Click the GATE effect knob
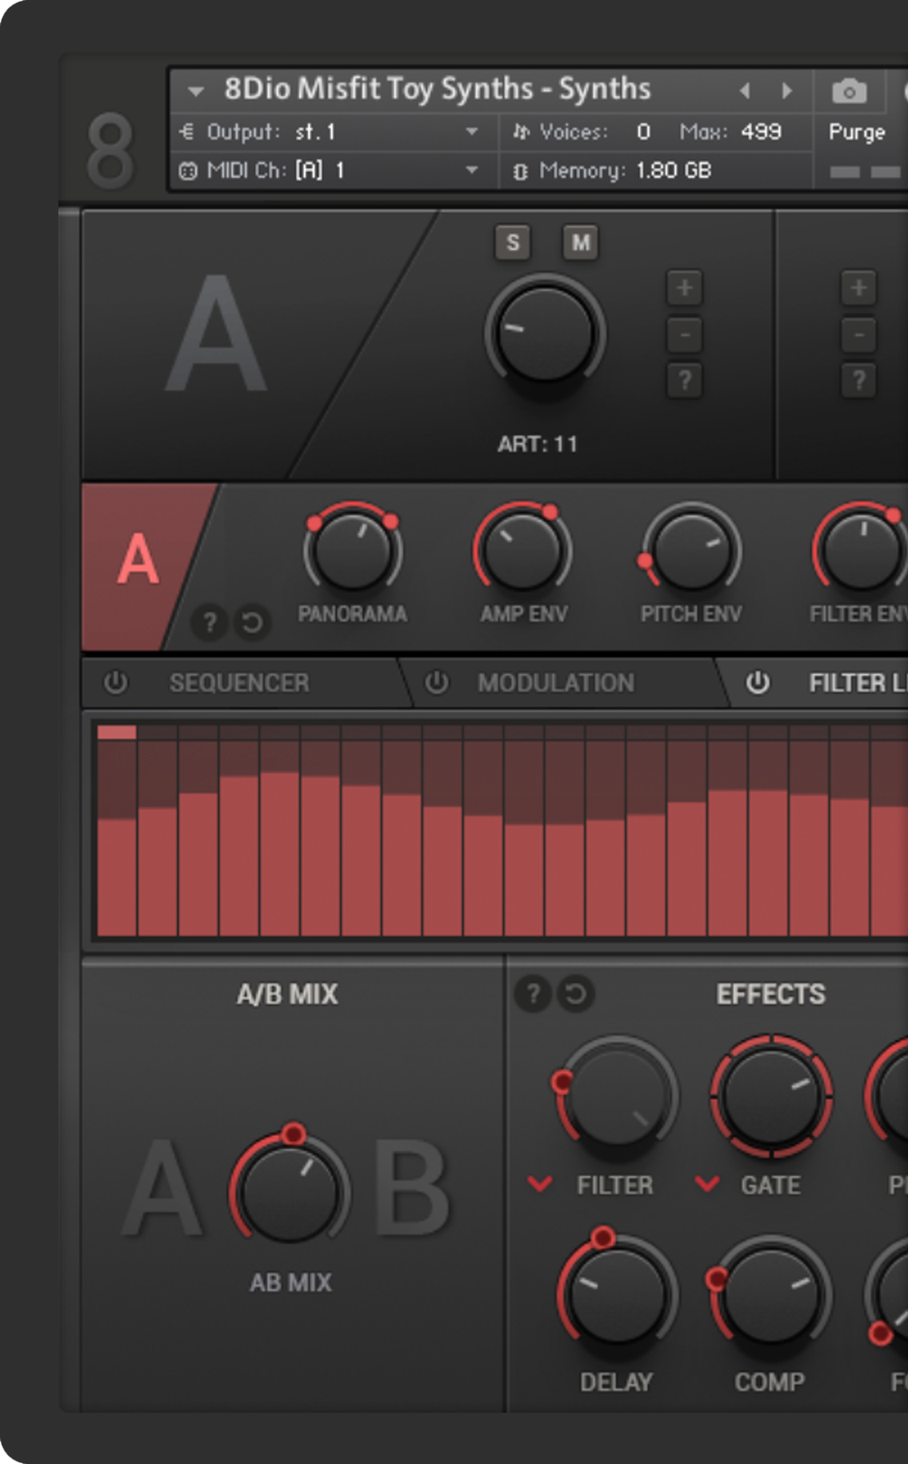The image size is (908, 1464). [x=771, y=1097]
